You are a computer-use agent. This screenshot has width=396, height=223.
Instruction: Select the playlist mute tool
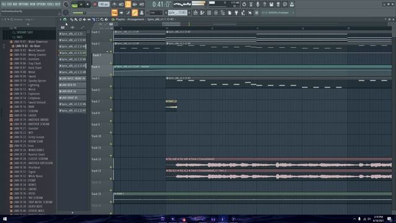point(85,19)
